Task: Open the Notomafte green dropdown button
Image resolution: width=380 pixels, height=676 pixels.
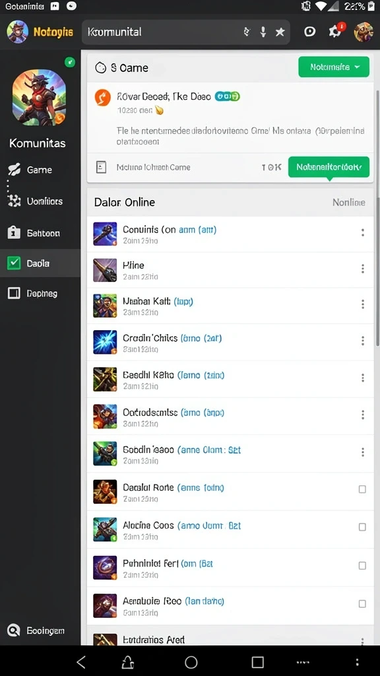Action: tap(334, 67)
